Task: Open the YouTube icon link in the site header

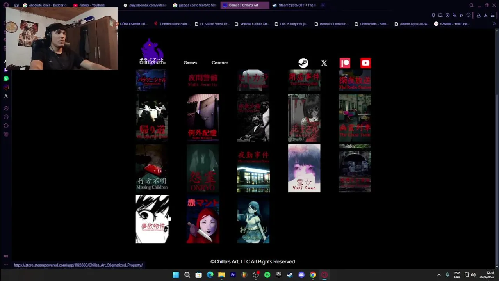Action: point(365,63)
